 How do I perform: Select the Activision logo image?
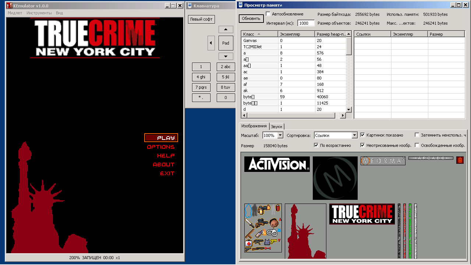point(277,164)
